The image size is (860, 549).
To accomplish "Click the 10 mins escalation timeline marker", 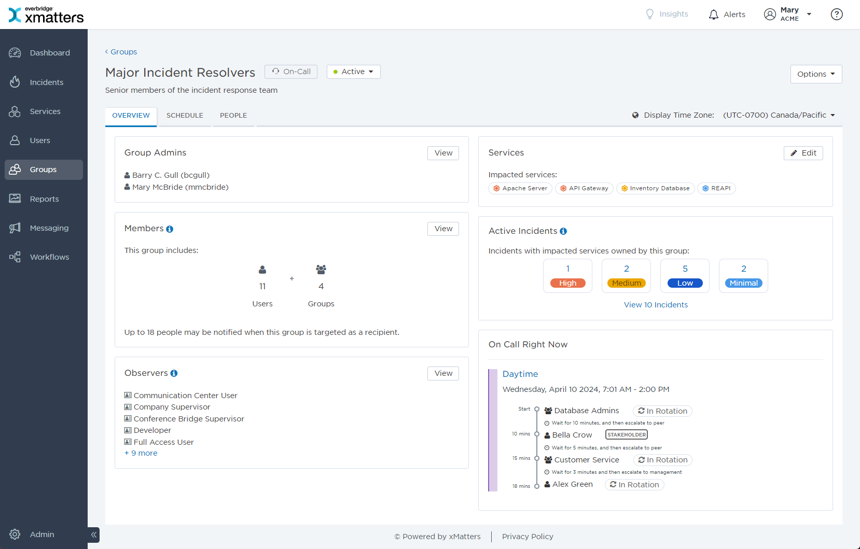I will (x=537, y=434).
